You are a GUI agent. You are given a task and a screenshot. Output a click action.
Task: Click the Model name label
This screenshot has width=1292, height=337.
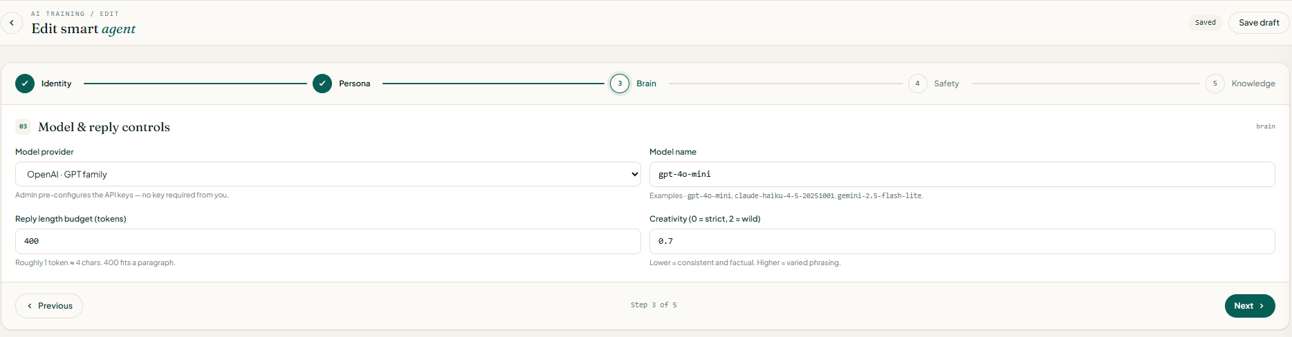(x=673, y=152)
